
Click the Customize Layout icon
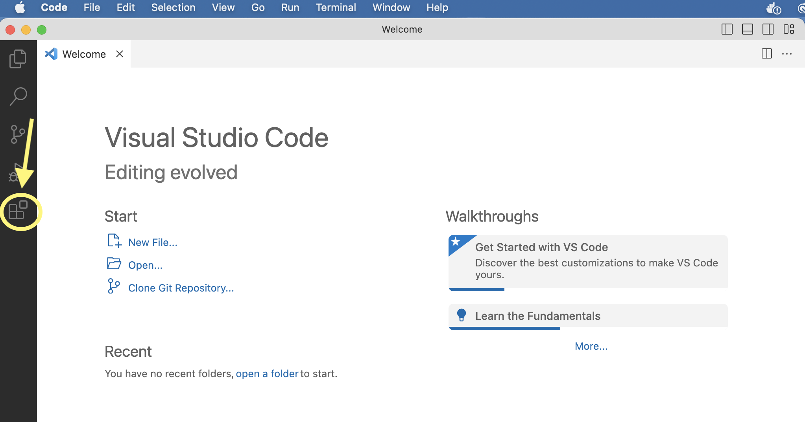tap(788, 29)
